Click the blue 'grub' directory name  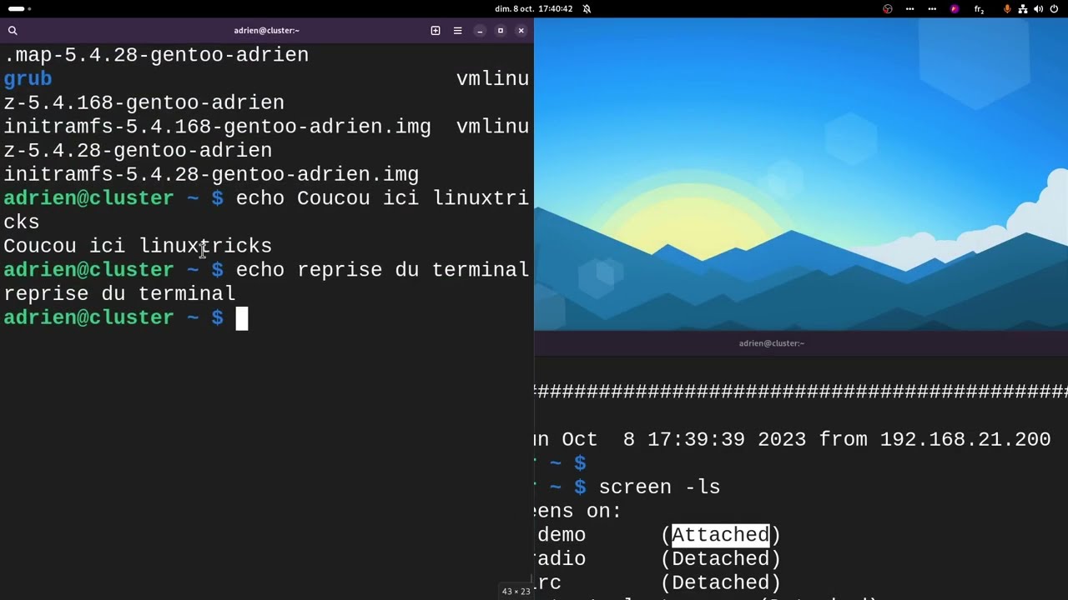point(28,78)
